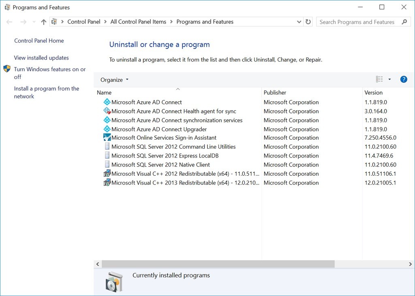Open Control Panel Home link
Image resolution: width=415 pixels, height=296 pixels.
click(x=39, y=40)
